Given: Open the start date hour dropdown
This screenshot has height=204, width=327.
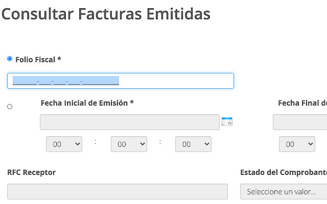Looking at the screenshot, I should (64, 144).
